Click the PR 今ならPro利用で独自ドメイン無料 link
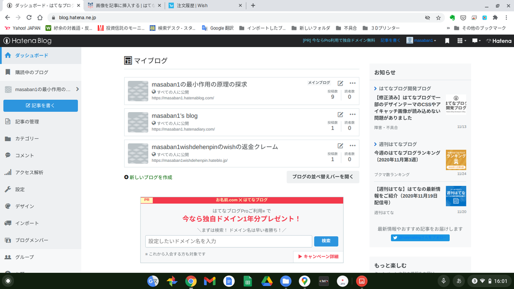This screenshot has width=514, height=289. 338,41
